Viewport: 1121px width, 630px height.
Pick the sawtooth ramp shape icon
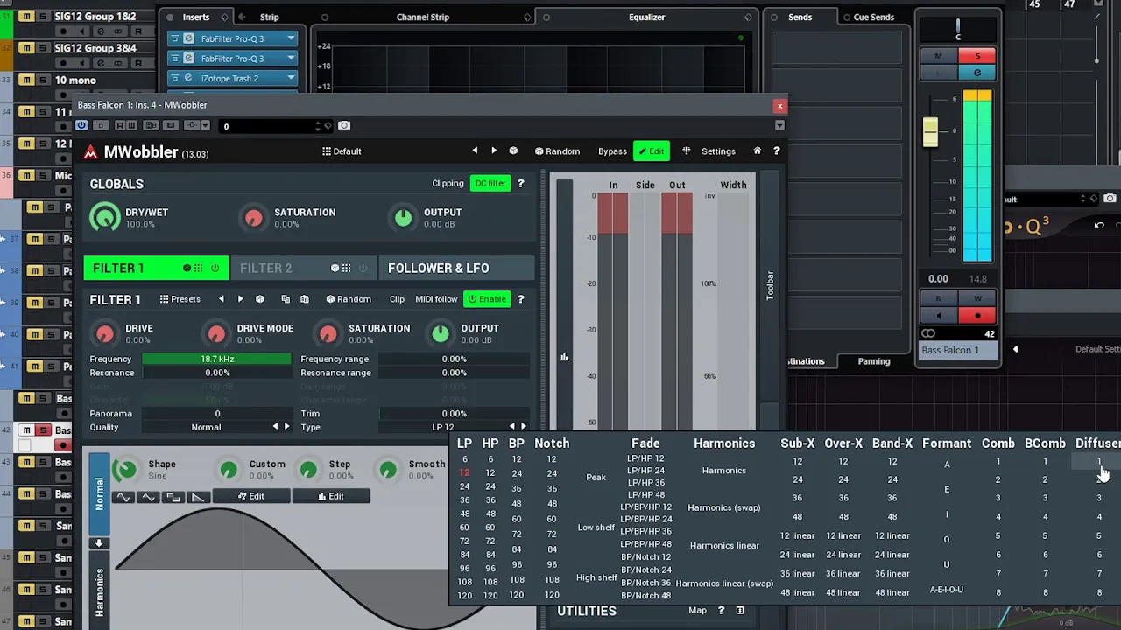pyautogui.click(x=198, y=497)
